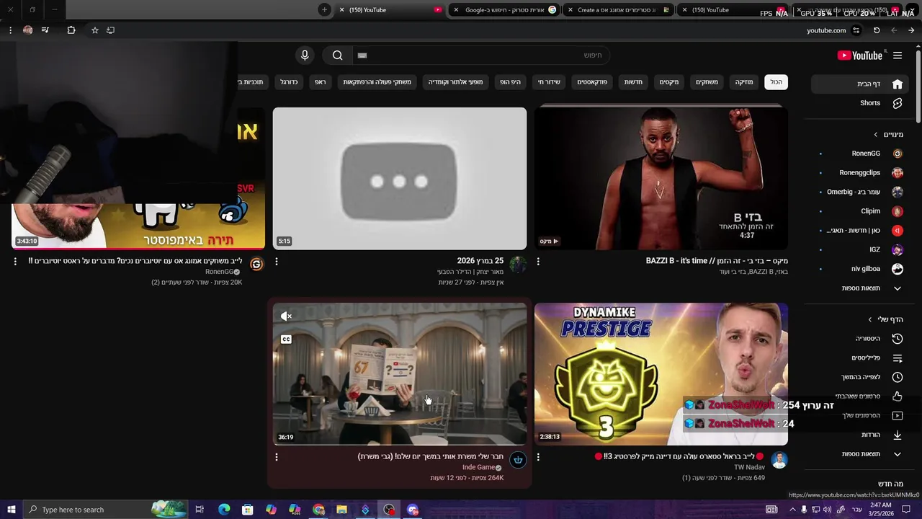Select the Mixes (מיקסים) chip
This screenshot has width=922, height=519.
pos(669,82)
